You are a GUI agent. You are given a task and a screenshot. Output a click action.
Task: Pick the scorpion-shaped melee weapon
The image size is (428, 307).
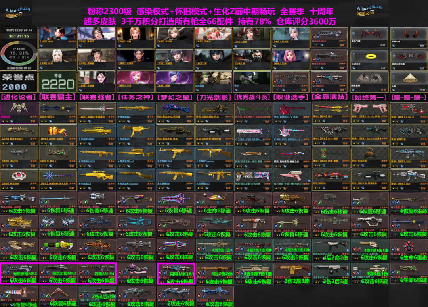click(x=369, y=157)
